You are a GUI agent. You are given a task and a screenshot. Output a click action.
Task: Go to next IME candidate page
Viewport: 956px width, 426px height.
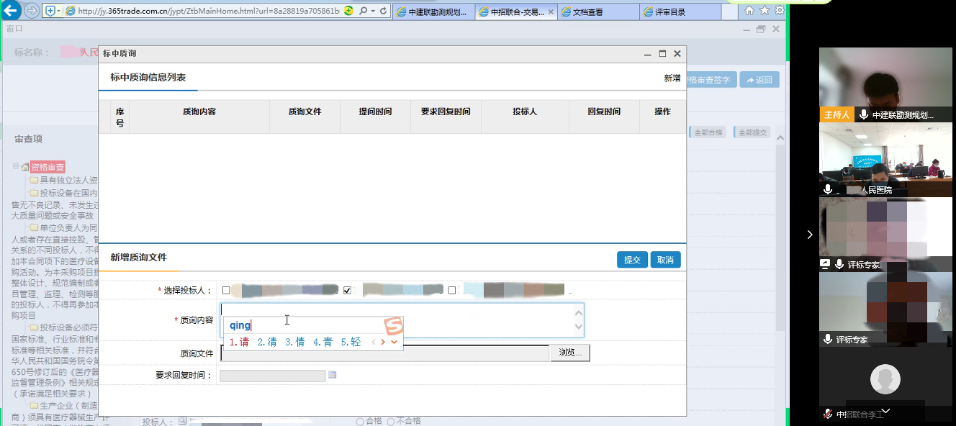coord(383,342)
